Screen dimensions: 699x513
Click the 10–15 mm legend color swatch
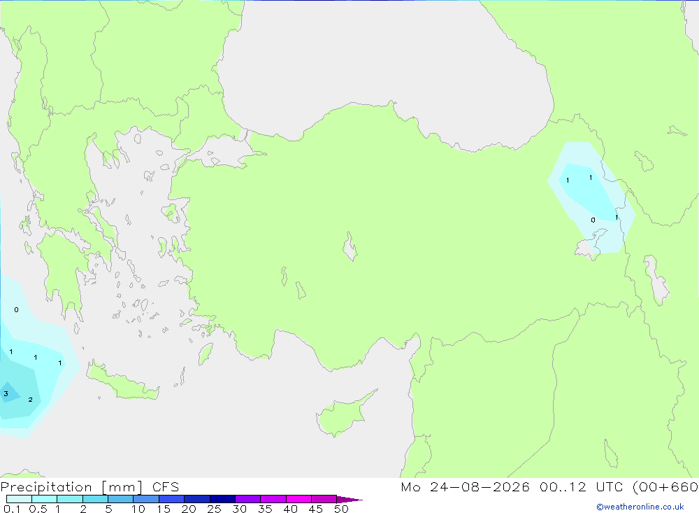pos(146,499)
